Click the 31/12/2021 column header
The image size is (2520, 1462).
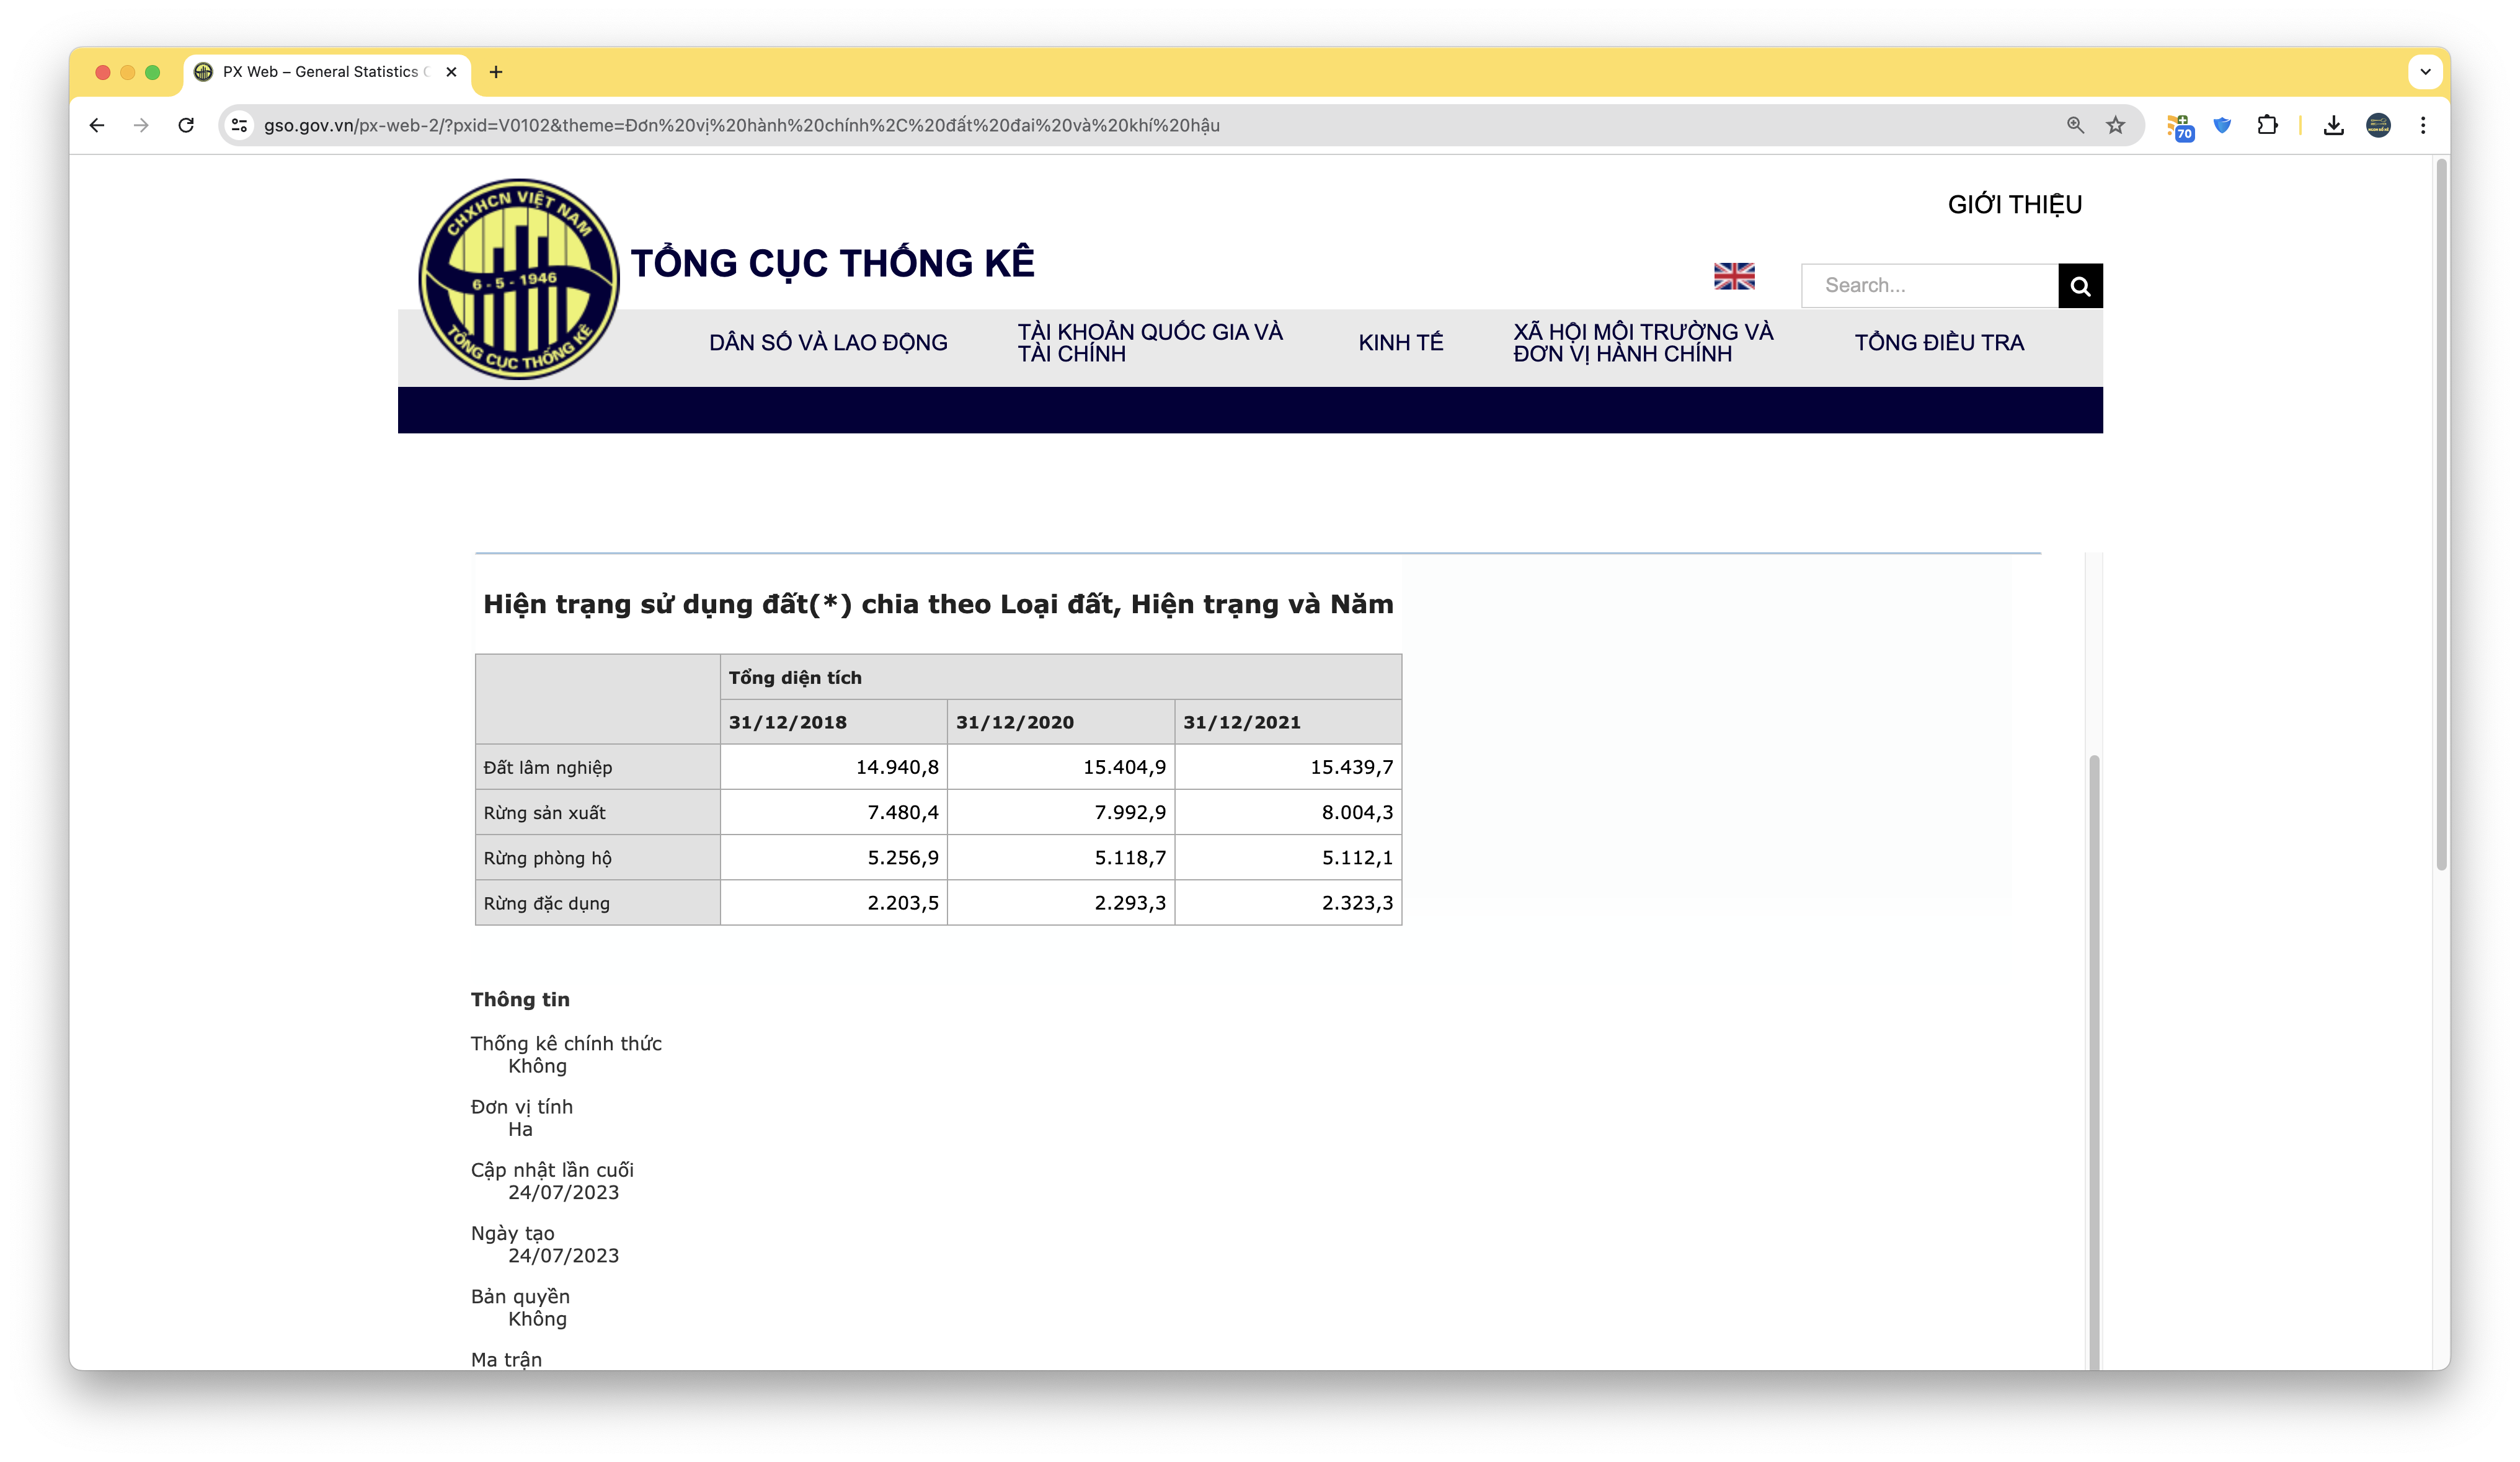[1288, 722]
